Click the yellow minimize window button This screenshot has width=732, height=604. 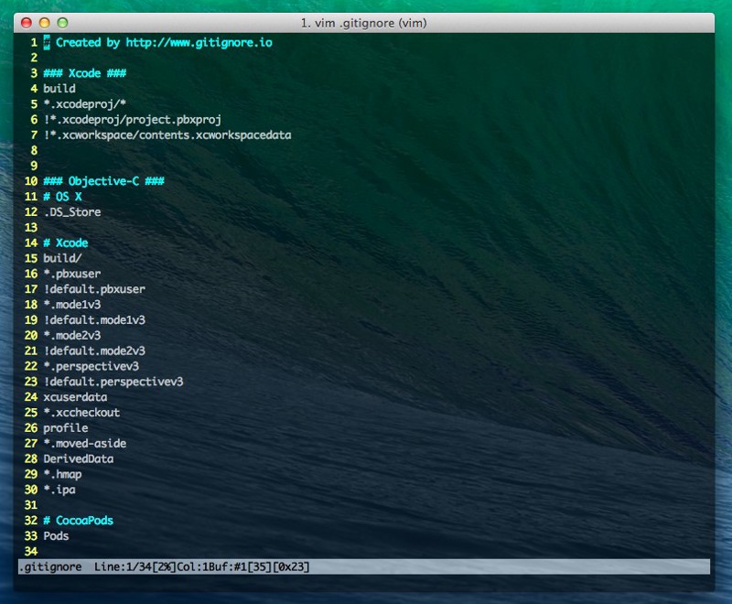(x=44, y=22)
